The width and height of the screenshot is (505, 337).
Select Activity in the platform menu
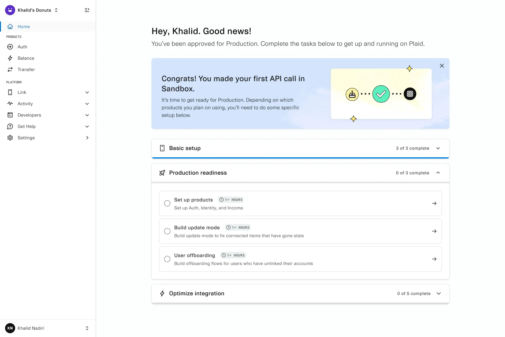coord(48,104)
